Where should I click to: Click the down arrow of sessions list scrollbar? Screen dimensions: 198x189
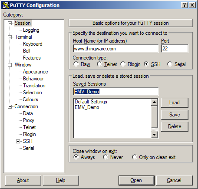(155, 135)
